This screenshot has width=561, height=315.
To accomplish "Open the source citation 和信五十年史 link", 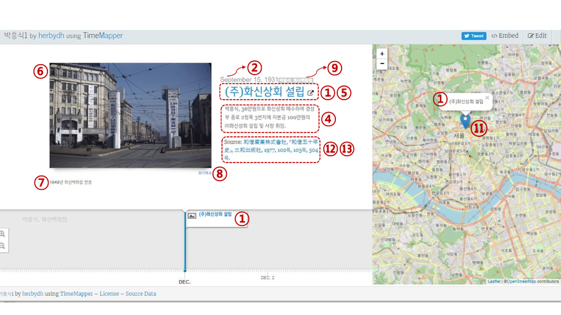I will click(x=271, y=149).
